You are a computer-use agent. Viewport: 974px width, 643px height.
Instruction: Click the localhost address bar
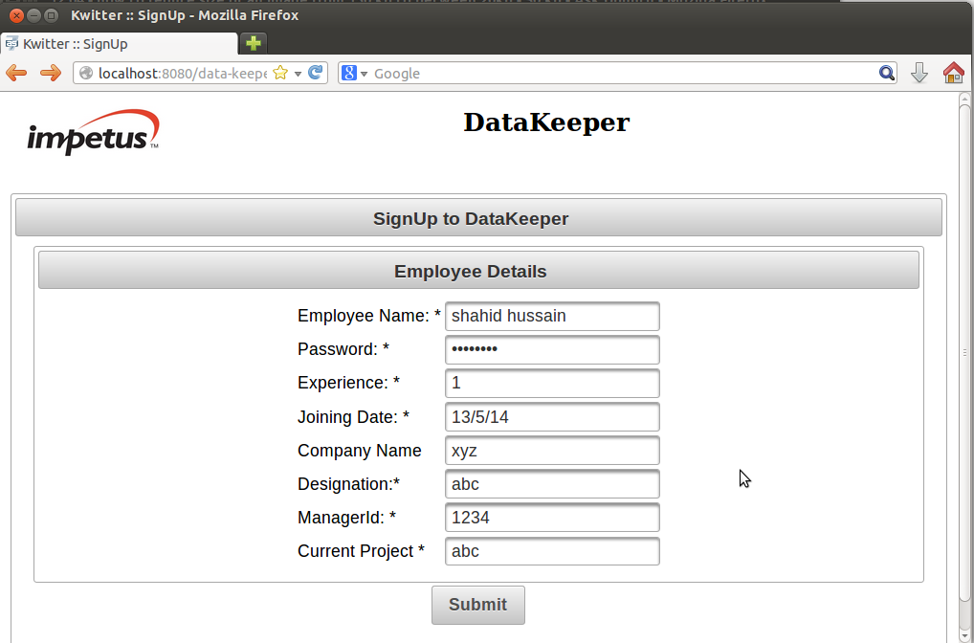coord(182,74)
